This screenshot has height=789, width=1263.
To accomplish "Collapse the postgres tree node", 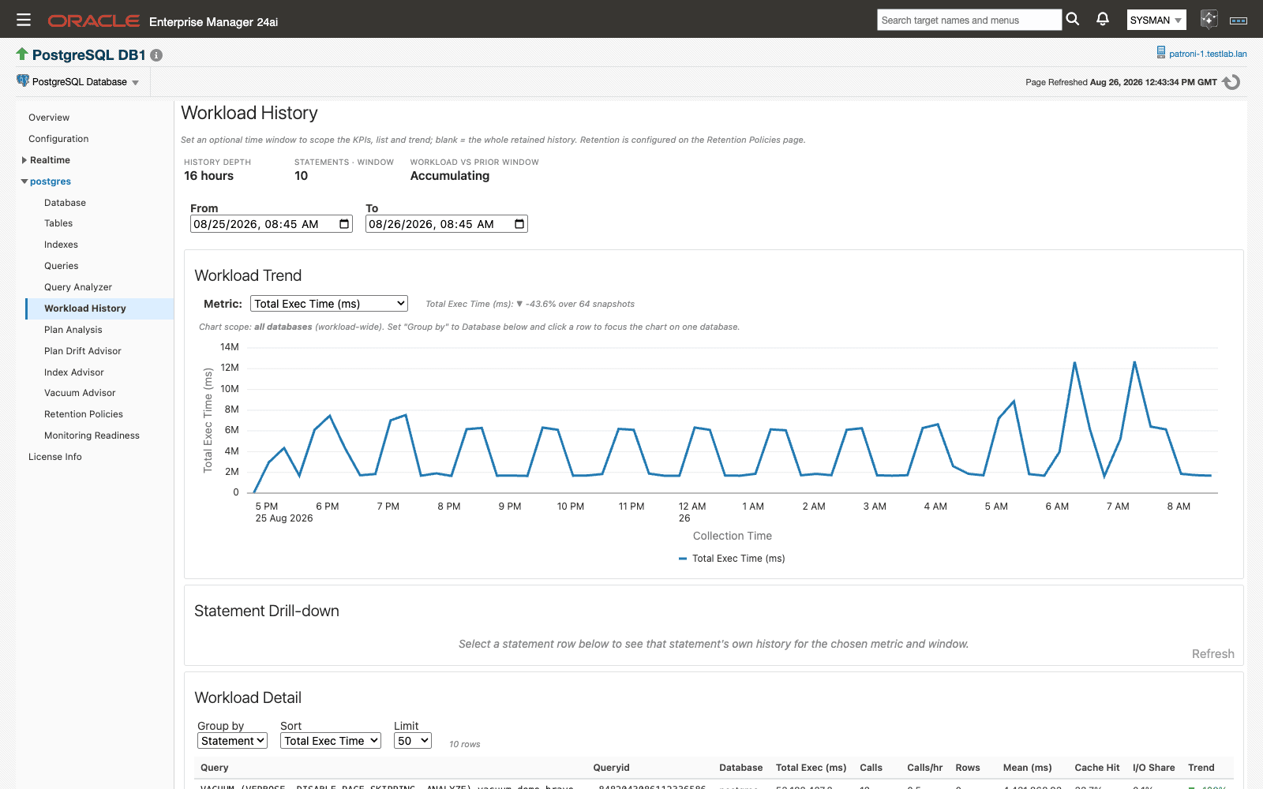I will [x=24, y=181].
